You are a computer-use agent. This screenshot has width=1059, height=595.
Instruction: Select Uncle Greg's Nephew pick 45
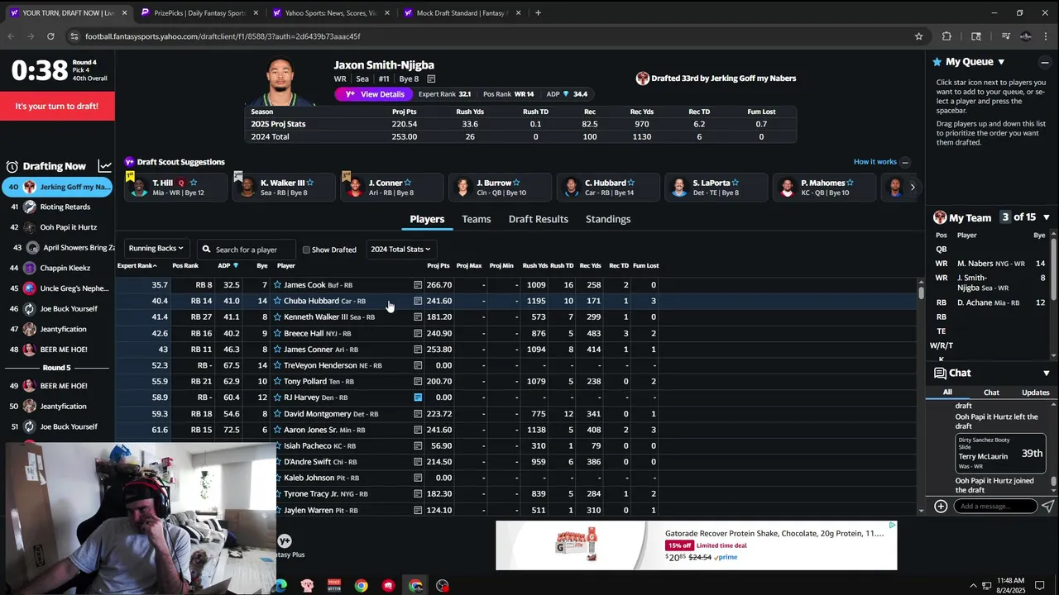tap(58, 288)
